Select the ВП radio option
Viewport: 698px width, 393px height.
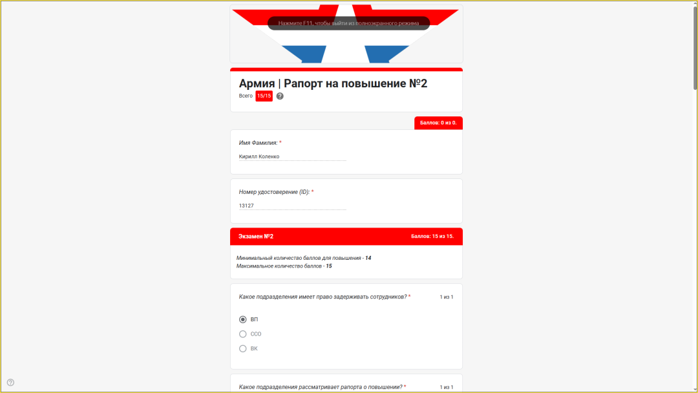click(242, 319)
